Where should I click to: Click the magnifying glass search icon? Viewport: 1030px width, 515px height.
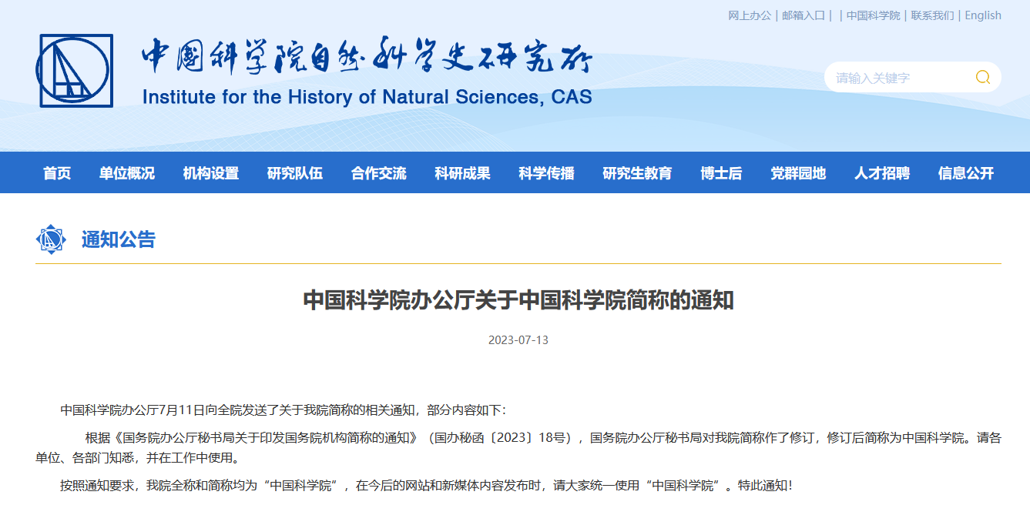click(982, 77)
